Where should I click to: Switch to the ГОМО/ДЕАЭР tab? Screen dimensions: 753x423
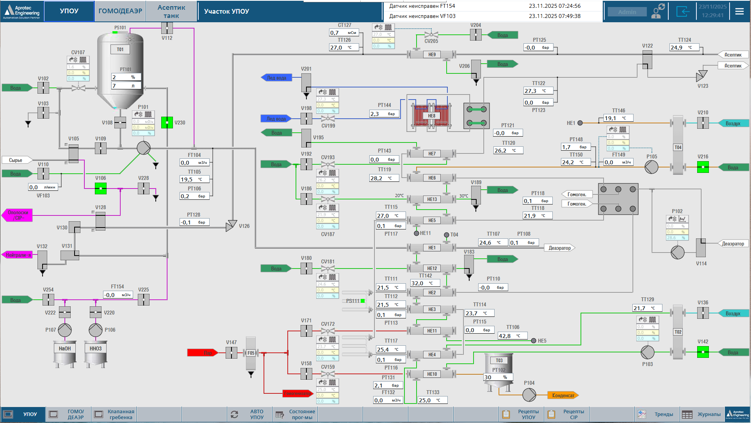click(x=120, y=11)
